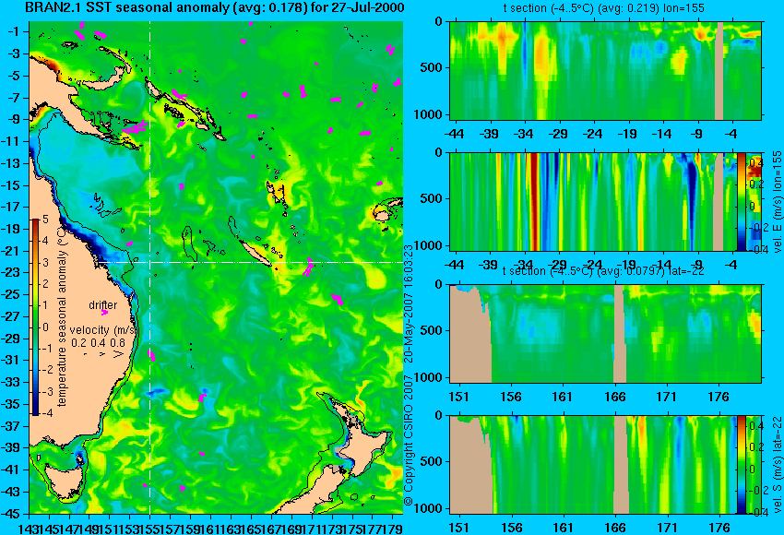Screen dimensions: 784x535
Task: Click the vel. E velocity color bar
Action: [x=742, y=201]
